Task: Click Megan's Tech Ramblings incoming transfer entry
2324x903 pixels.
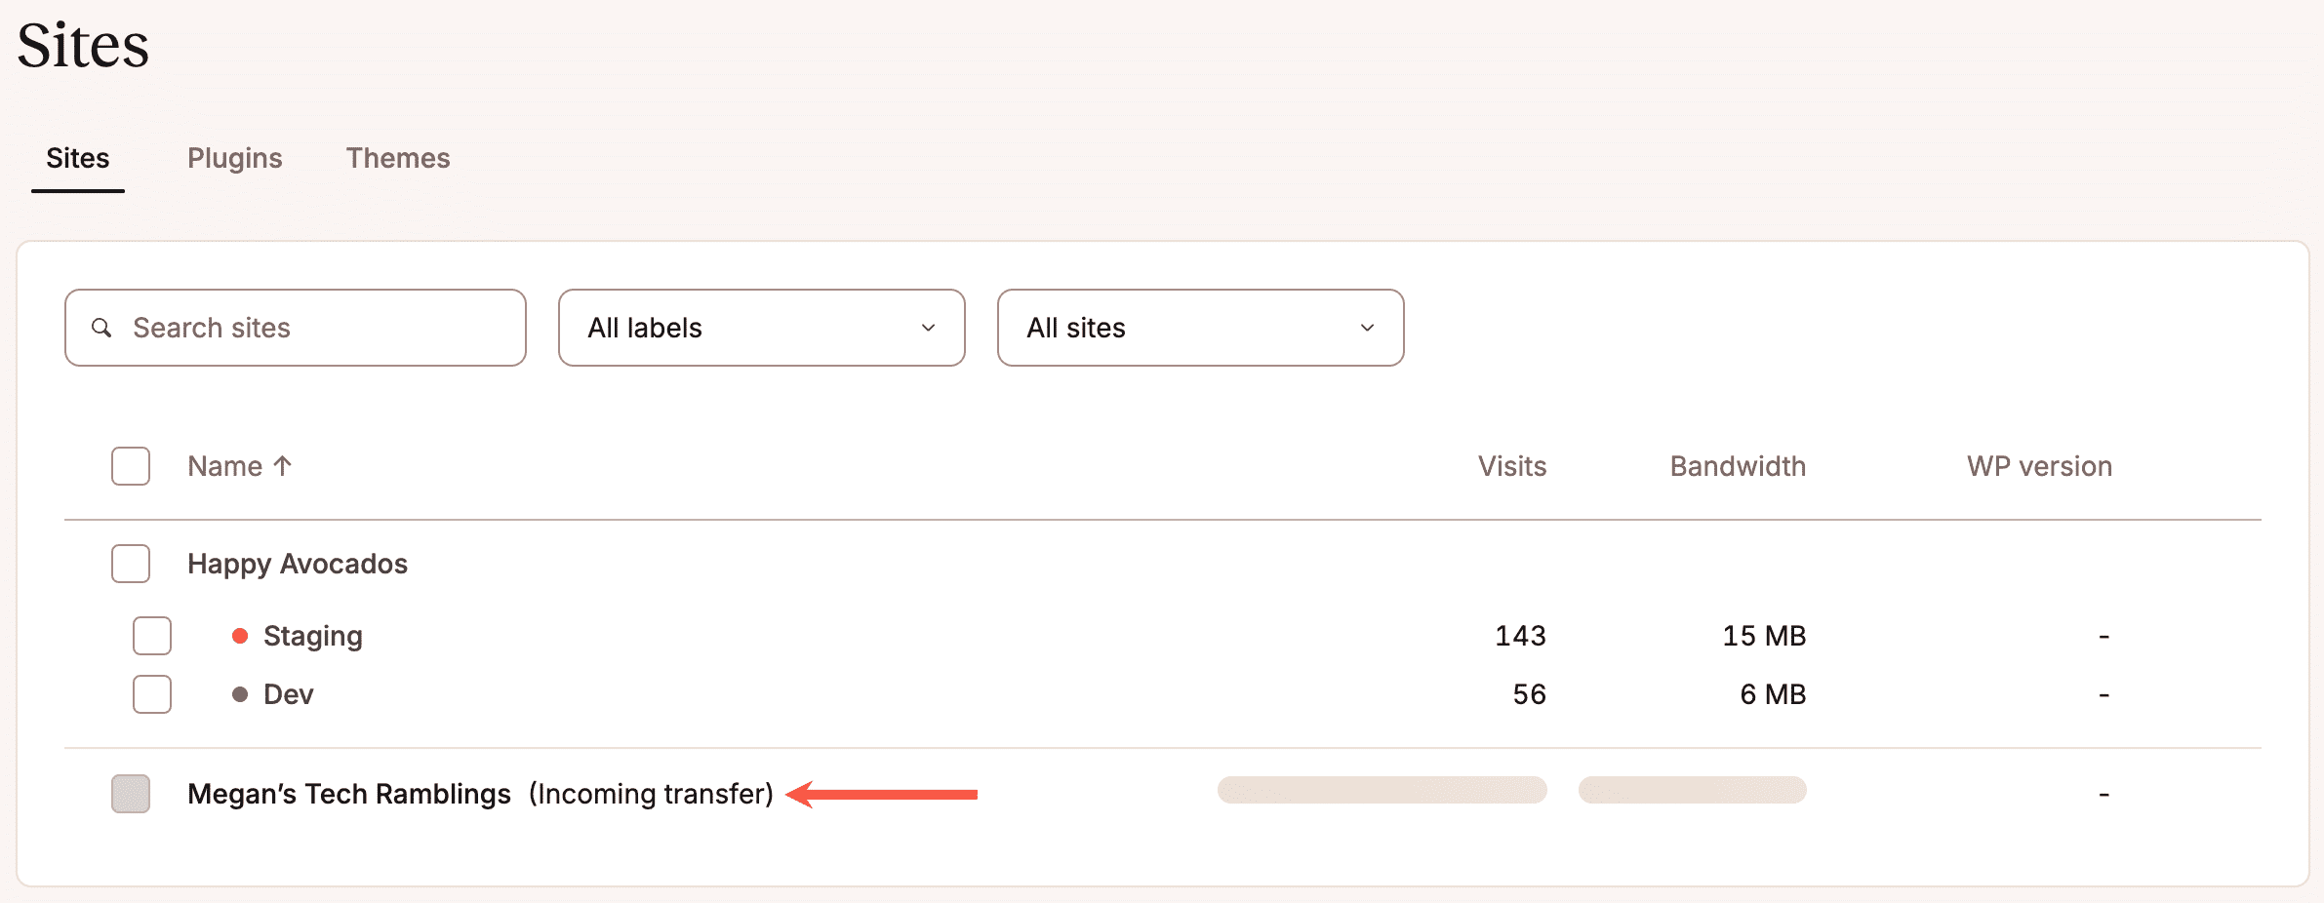Action: coord(349,794)
